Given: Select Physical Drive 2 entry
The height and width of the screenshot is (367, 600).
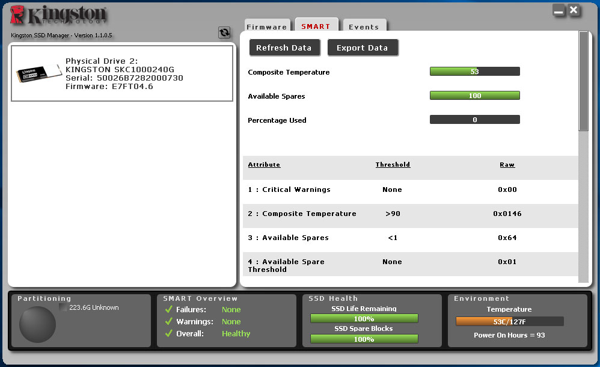Looking at the screenshot, I should (x=122, y=73).
